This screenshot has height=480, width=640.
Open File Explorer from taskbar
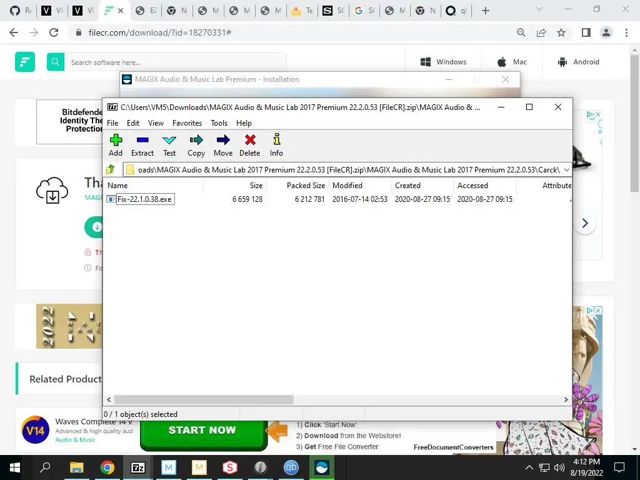click(x=76, y=467)
